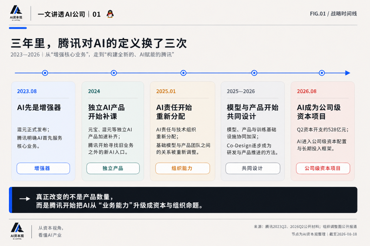Click the AI资本观 logo in the footer
The image size is (370, 246).
click(17, 231)
